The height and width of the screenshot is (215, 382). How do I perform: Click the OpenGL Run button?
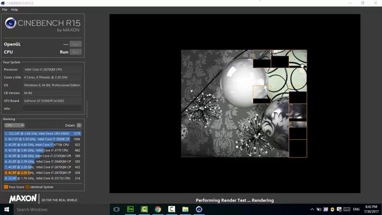click(76, 44)
